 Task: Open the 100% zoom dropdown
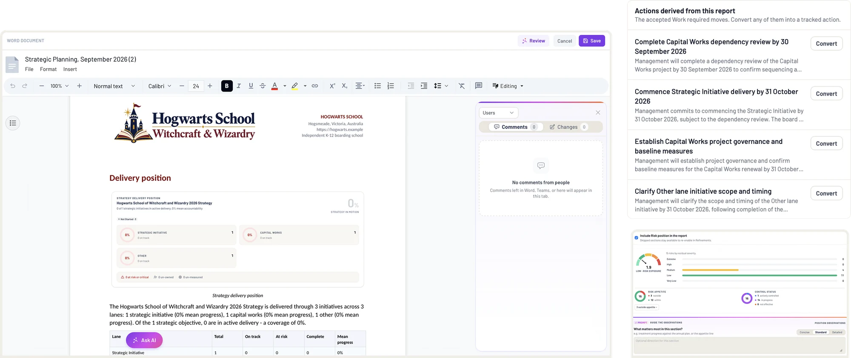click(60, 86)
